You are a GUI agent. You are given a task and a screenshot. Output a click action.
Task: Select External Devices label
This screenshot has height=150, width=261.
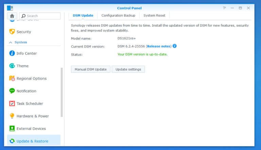31,129
